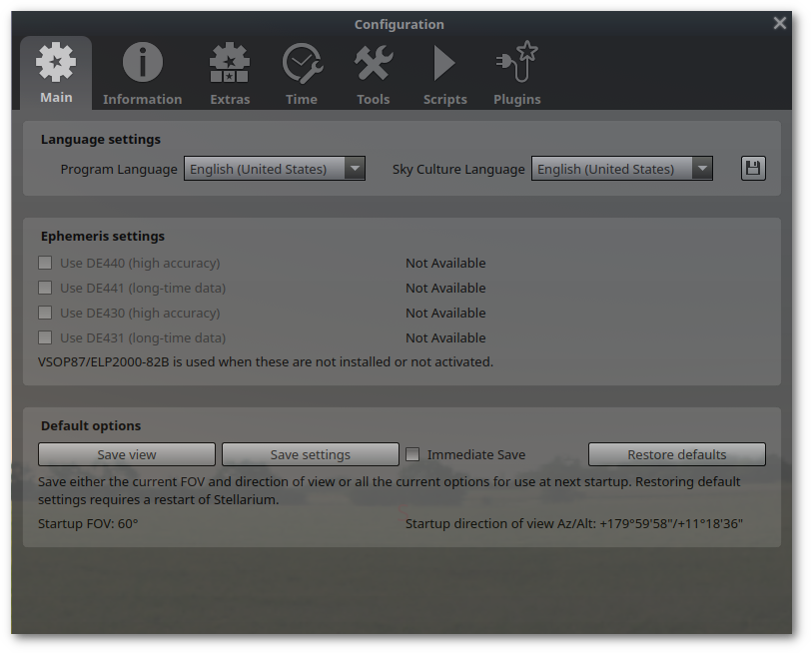Open the Extras gear icon

pos(230,63)
